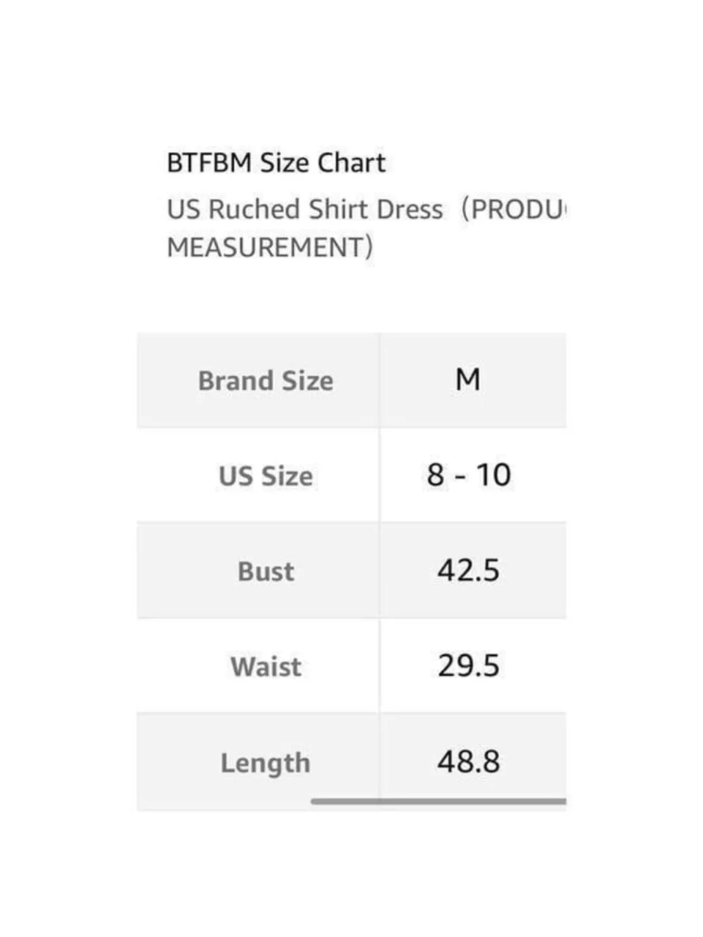Click the 29.5 waist measurement
The width and height of the screenshot is (703, 937).
468,666
